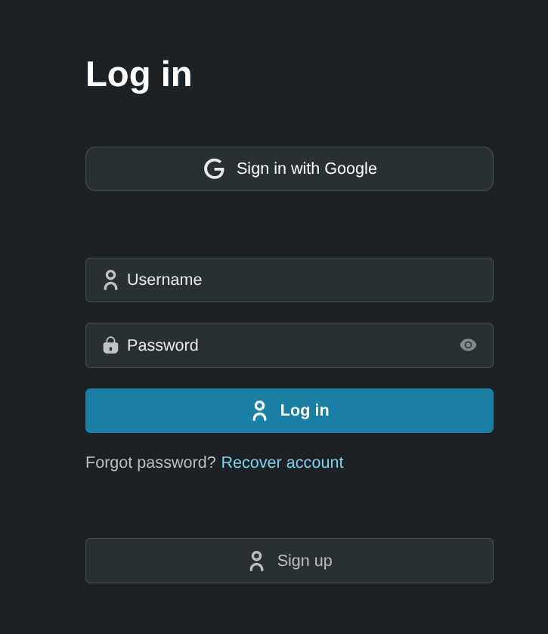Click the person icon on blue Log in button
This screenshot has width=548, height=634.
259,410
